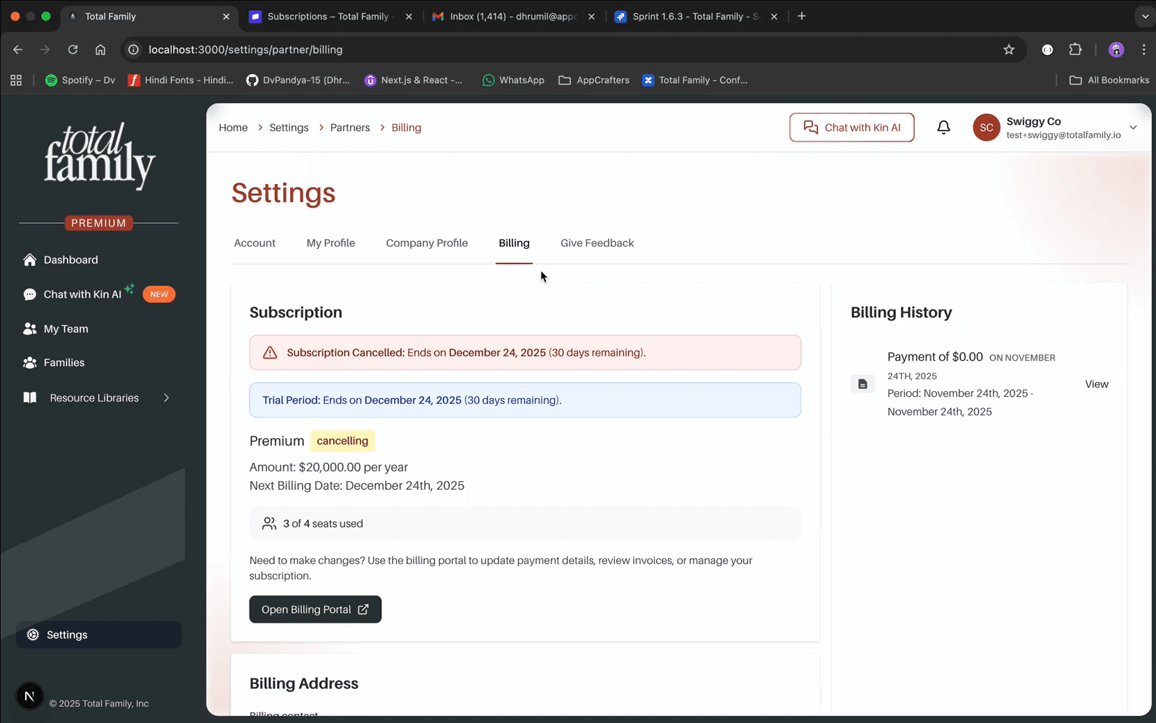Click the Next.js dev tools badge
1156x723 pixels.
click(x=29, y=696)
